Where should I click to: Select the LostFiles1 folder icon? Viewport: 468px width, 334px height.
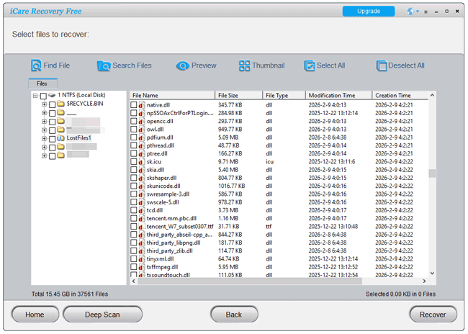tap(61, 138)
